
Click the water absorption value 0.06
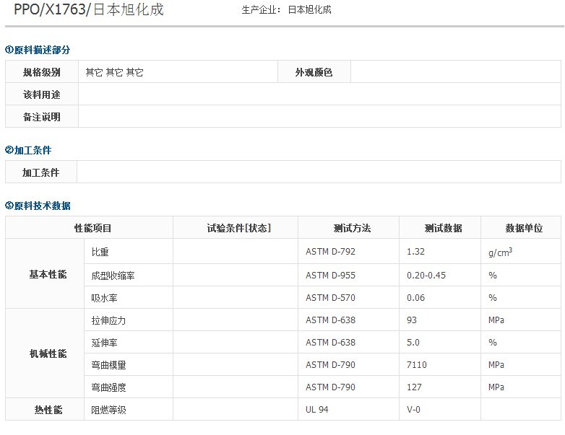(x=416, y=297)
